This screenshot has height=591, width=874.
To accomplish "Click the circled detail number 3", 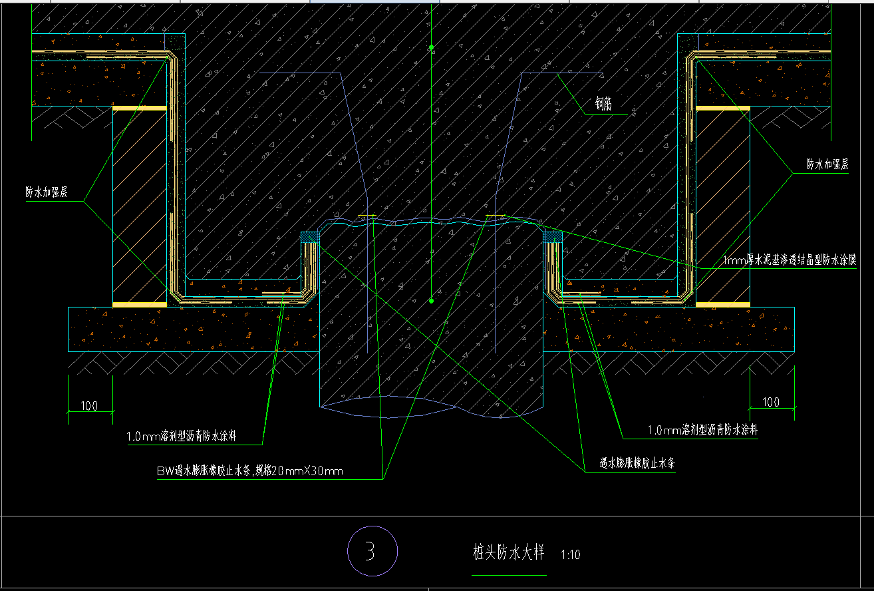I will 372,551.
